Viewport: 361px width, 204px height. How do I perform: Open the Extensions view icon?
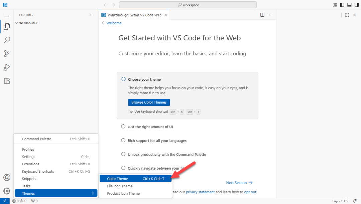pos(7,81)
